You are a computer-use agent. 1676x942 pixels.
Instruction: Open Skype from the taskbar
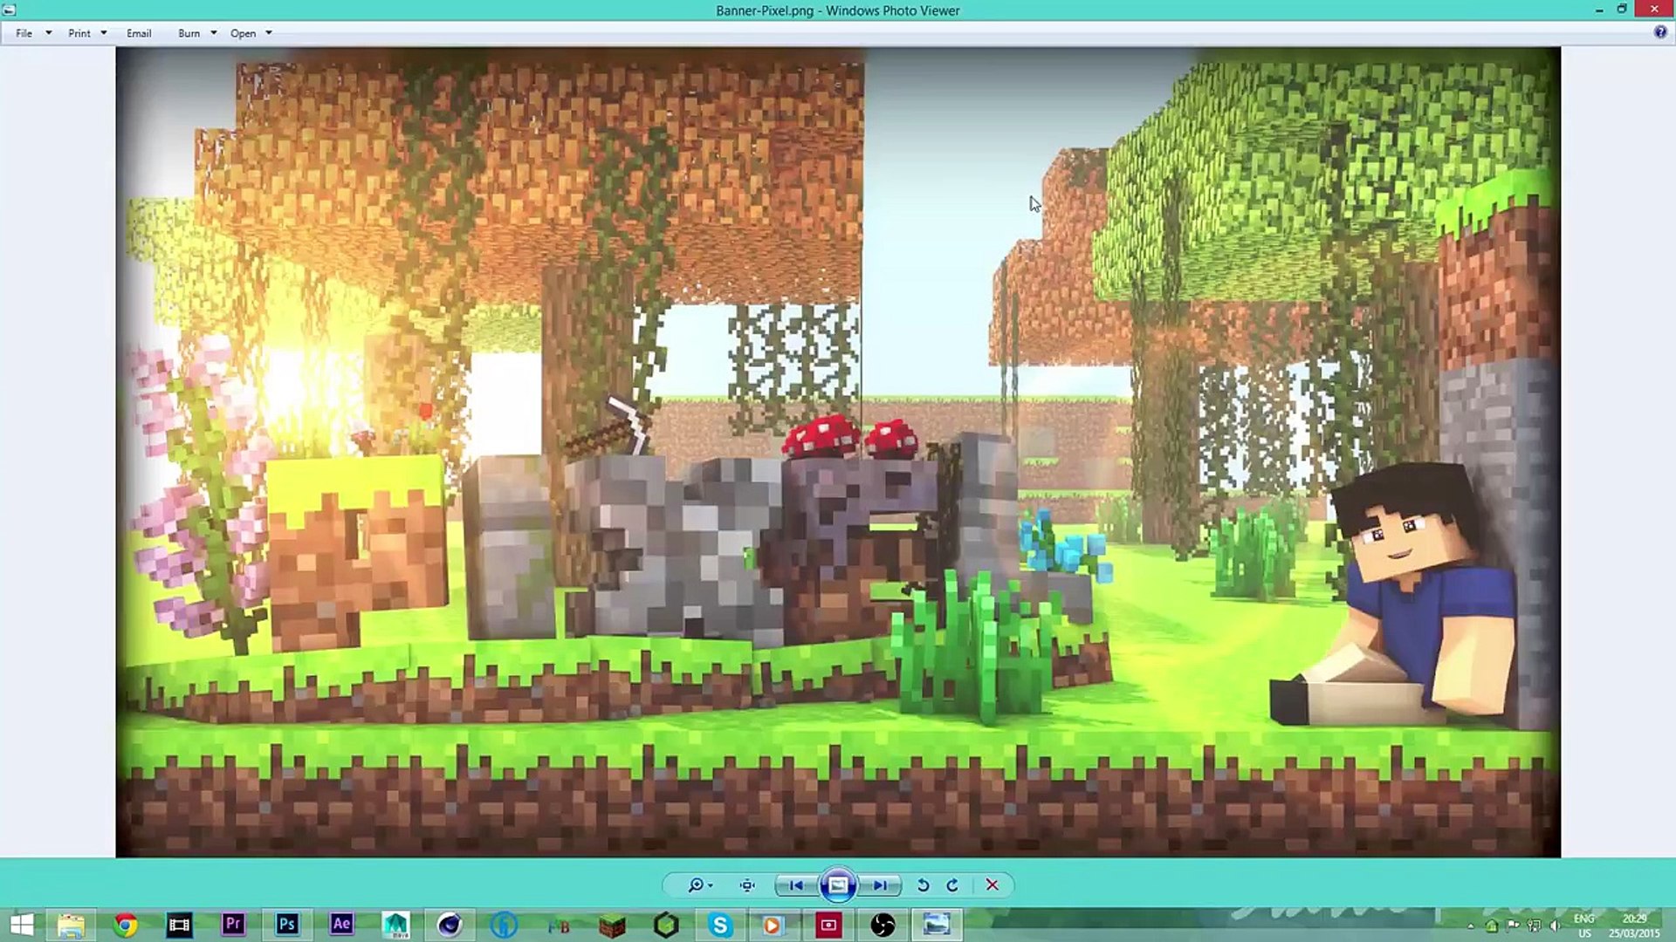(720, 925)
